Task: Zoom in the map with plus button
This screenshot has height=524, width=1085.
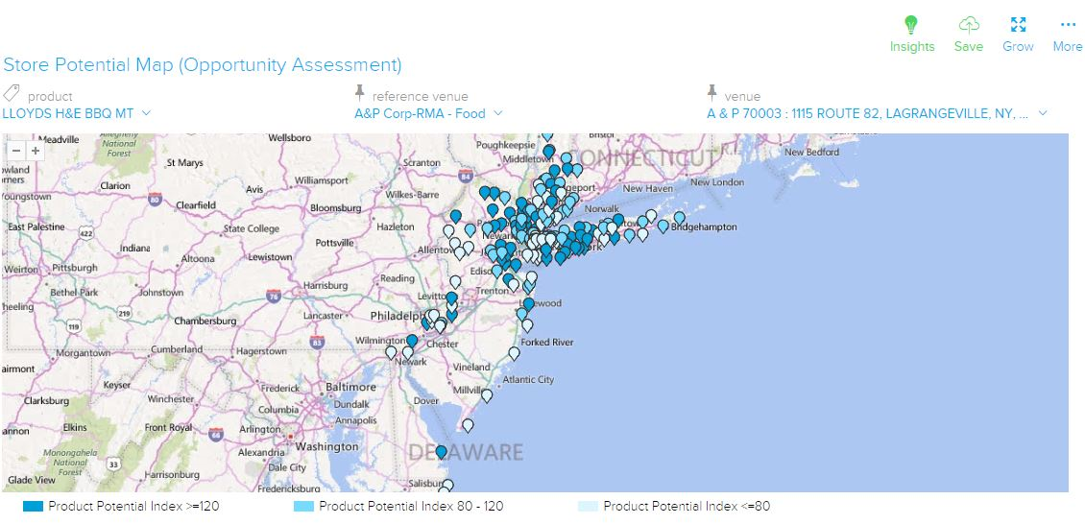Action: pos(36,151)
